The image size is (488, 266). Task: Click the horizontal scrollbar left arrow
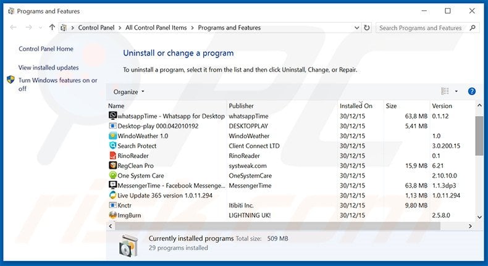(111, 226)
